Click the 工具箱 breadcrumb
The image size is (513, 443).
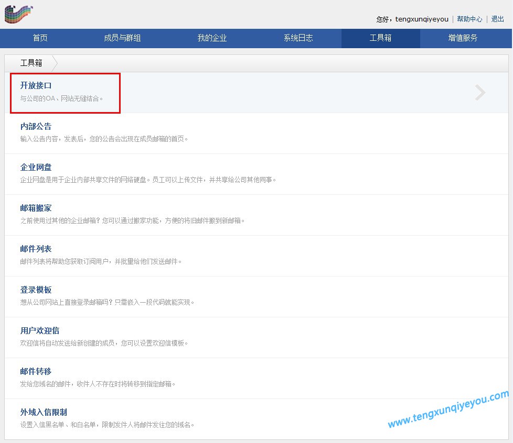point(31,63)
